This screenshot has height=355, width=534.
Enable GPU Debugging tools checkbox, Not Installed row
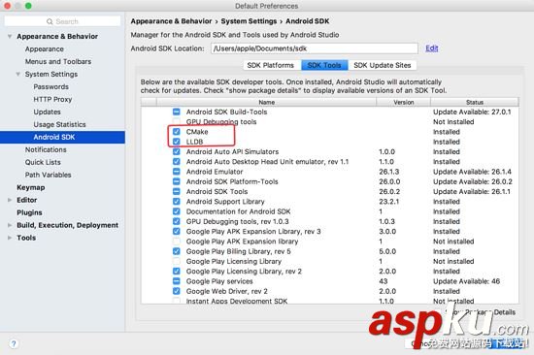177,121
